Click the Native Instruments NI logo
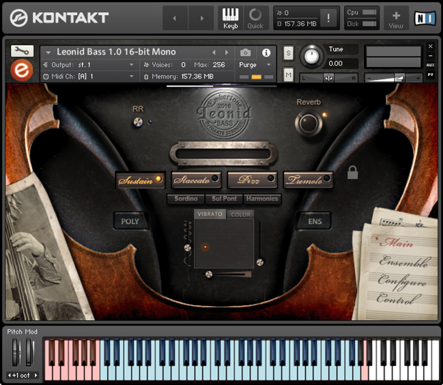This screenshot has width=443, height=385. [x=425, y=18]
